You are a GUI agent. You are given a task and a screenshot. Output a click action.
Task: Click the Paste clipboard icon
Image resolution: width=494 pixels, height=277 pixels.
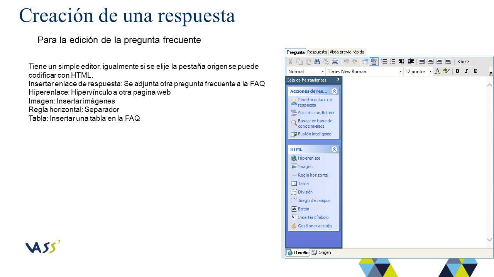pyautogui.click(x=308, y=62)
